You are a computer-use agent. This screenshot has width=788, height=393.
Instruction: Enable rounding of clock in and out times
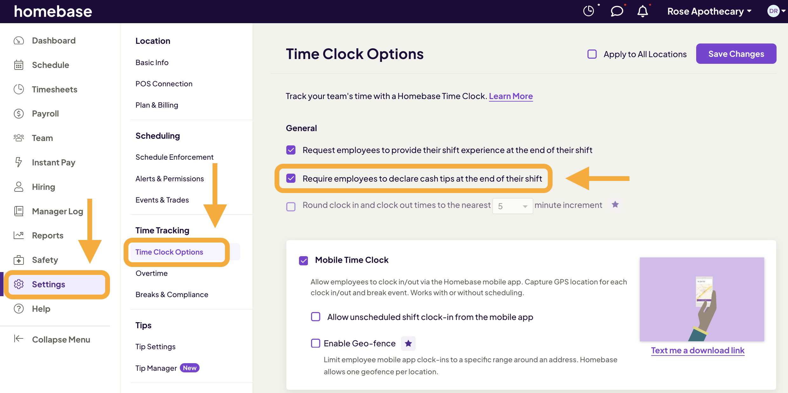[x=291, y=206]
